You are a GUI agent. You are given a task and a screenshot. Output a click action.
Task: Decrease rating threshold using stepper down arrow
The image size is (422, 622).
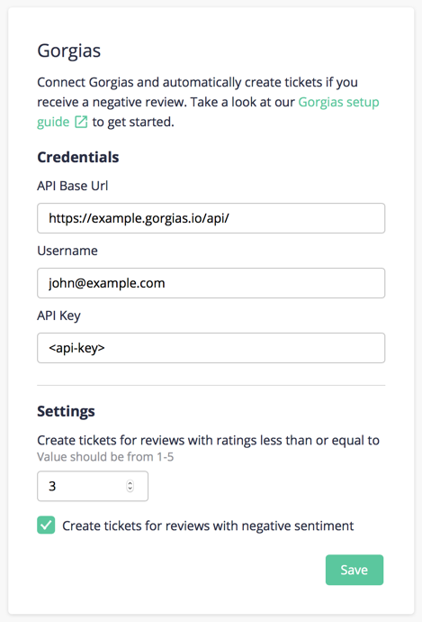point(130,489)
